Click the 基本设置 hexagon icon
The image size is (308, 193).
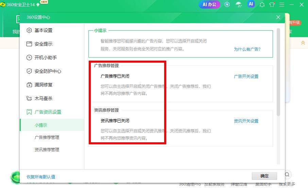click(29, 30)
